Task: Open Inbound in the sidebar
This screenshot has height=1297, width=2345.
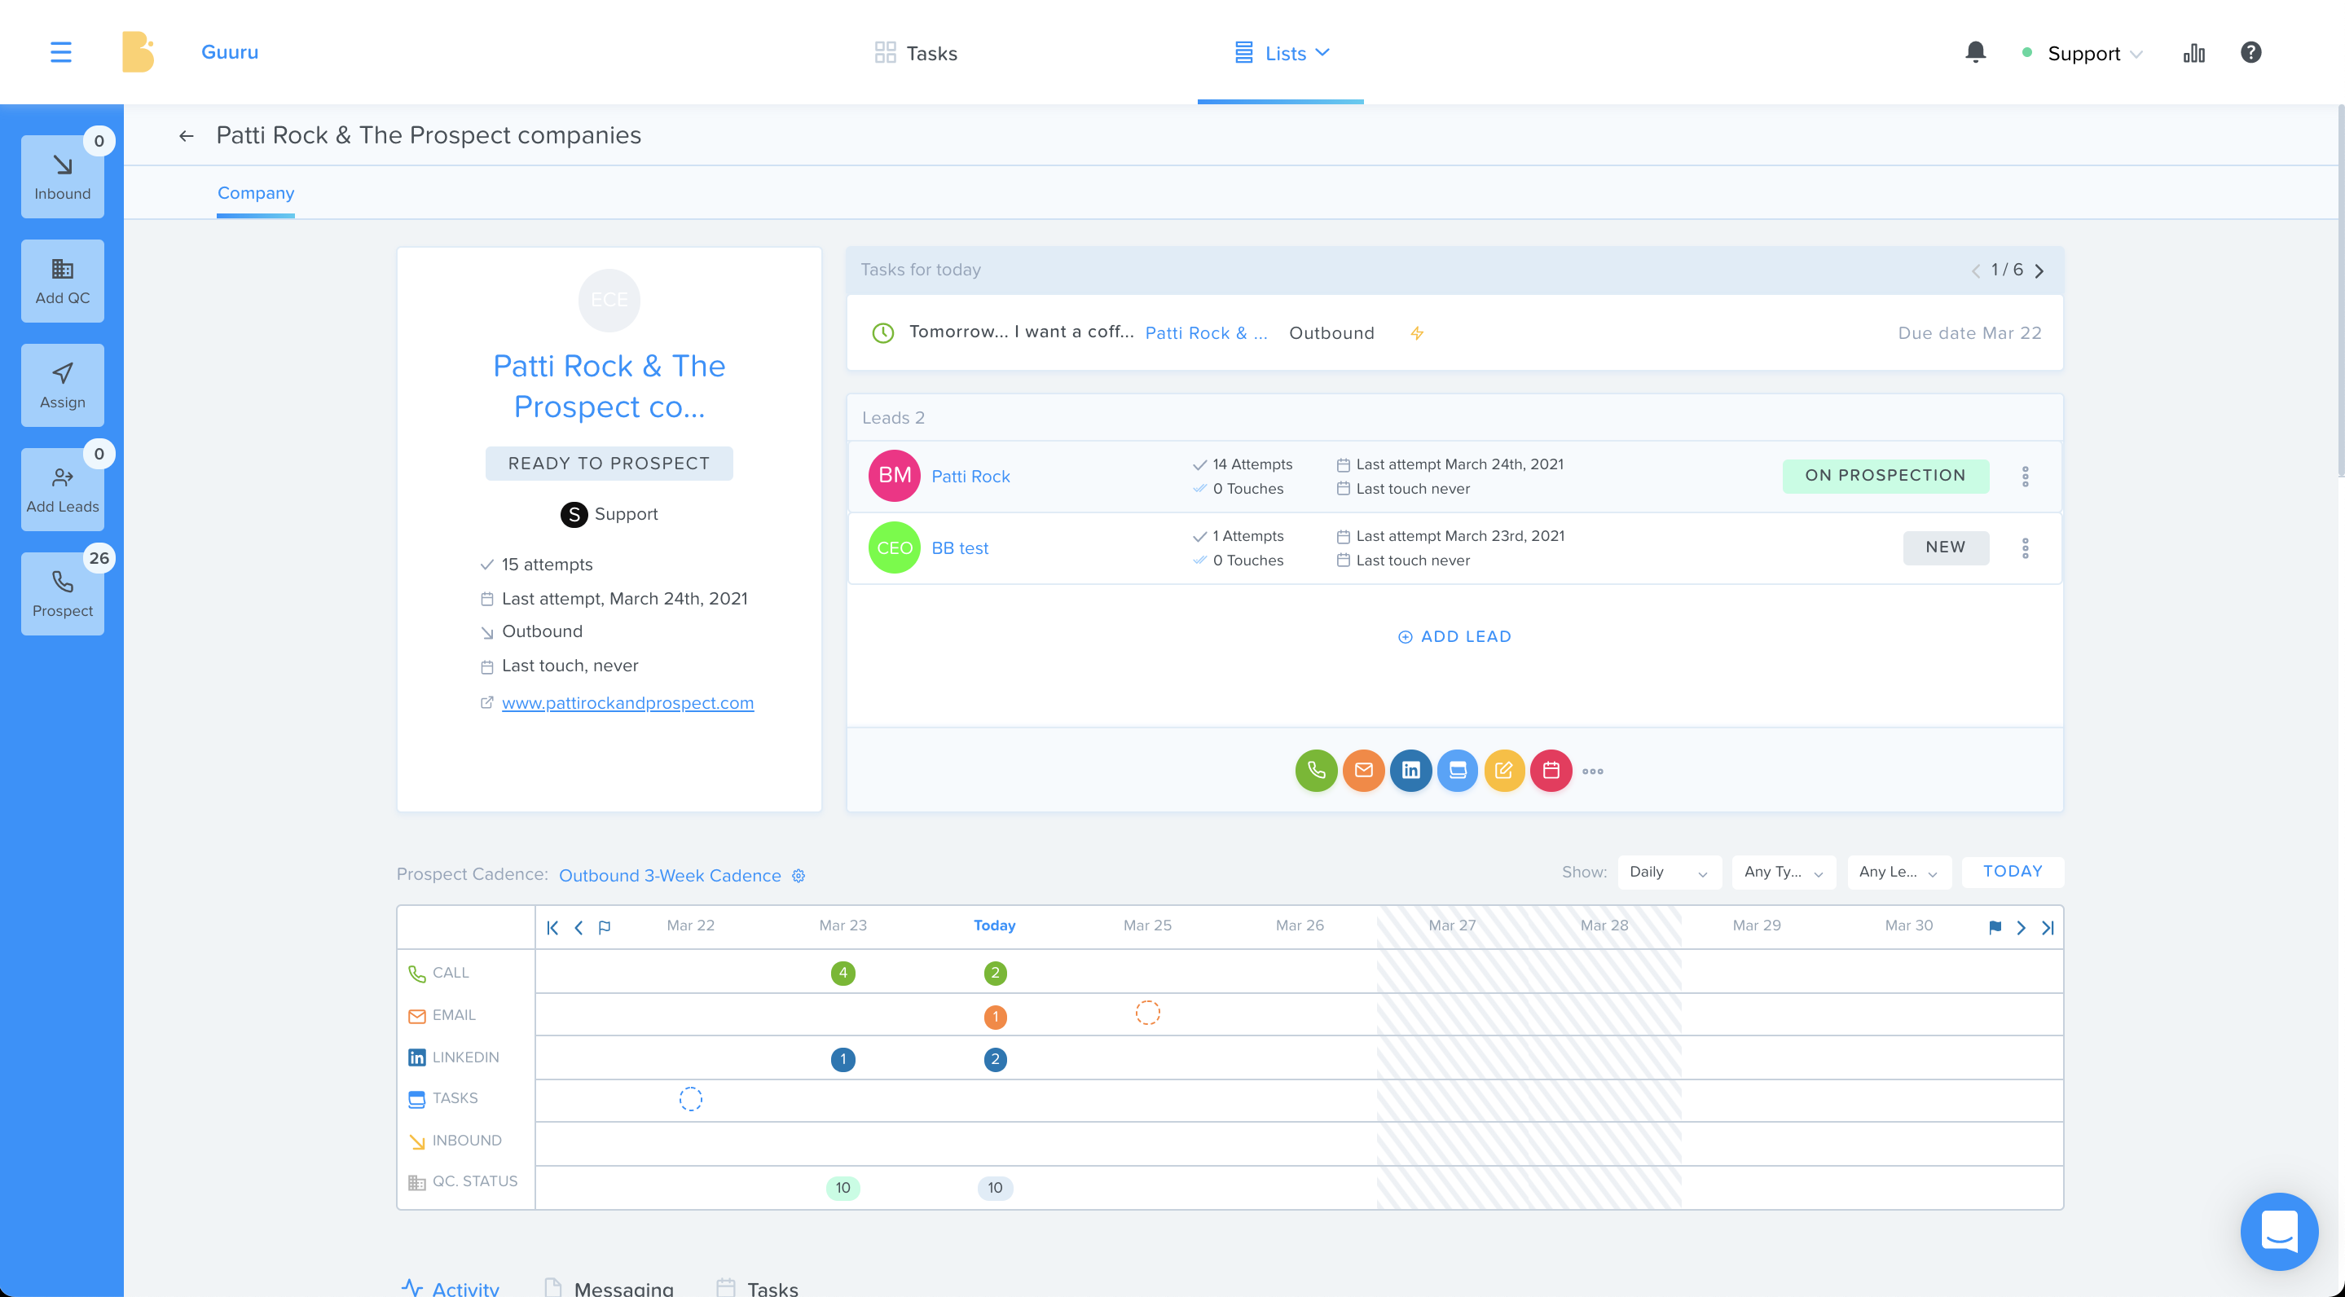Action: tap(62, 177)
